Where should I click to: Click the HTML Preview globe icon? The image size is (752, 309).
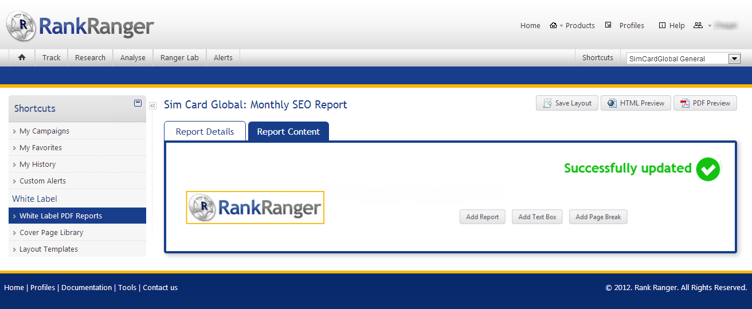(612, 103)
